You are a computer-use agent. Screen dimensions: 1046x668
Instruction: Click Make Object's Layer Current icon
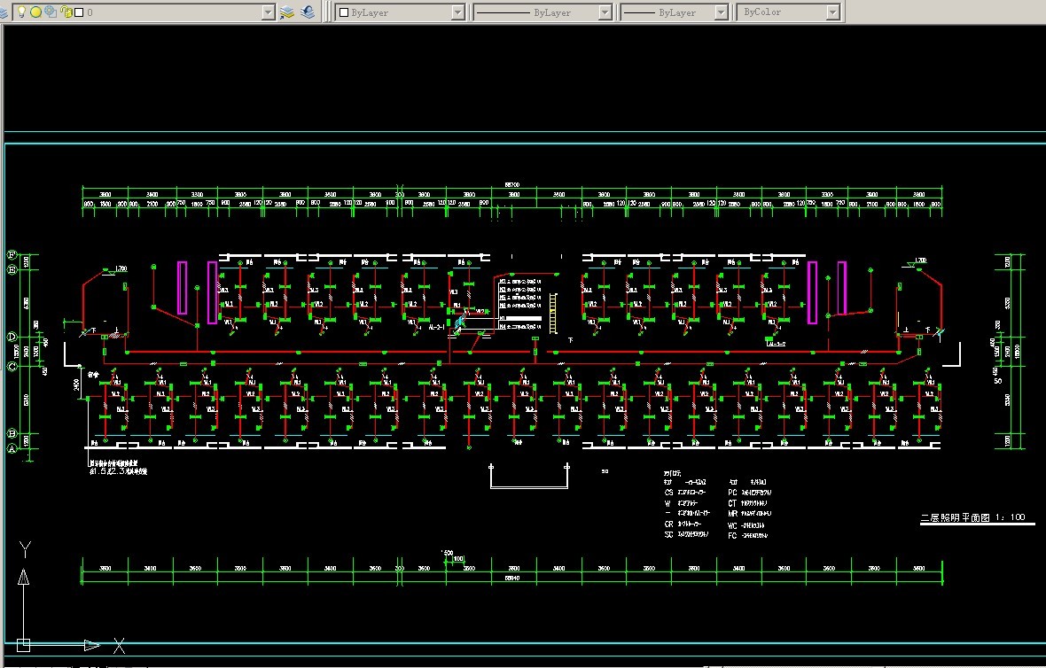click(287, 12)
